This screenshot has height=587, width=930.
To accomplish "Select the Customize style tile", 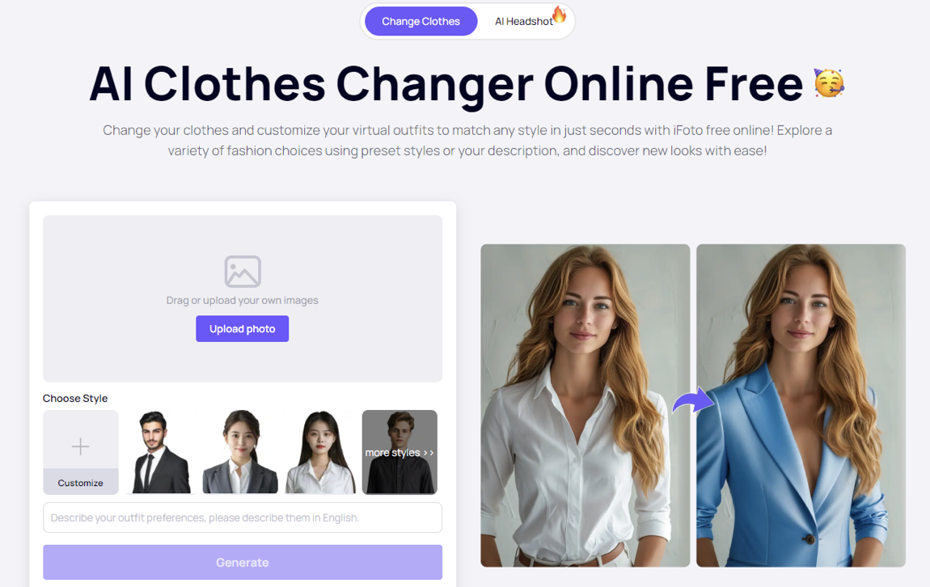I will tap(81, 452).
